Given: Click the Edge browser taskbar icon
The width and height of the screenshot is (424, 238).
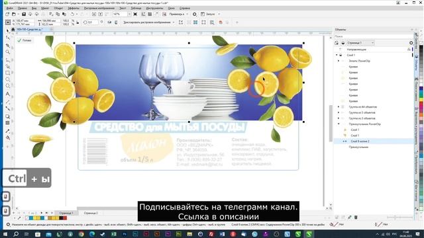Looking at the screenshot, I should tap(92, 234).
